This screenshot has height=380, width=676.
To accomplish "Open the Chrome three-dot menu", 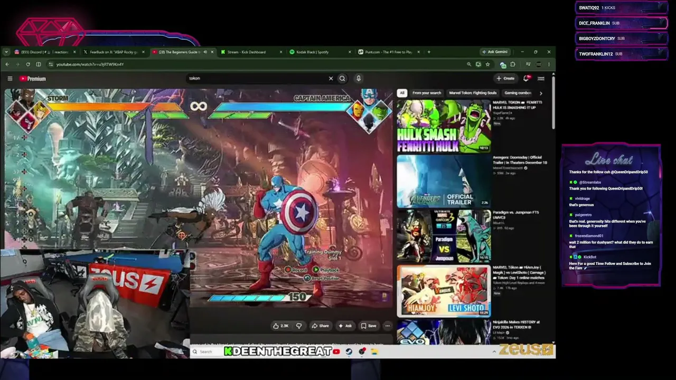I will click(x=549, y=64).
